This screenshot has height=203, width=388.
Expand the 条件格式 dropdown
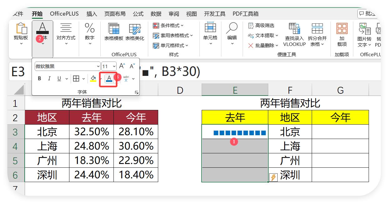168,25
